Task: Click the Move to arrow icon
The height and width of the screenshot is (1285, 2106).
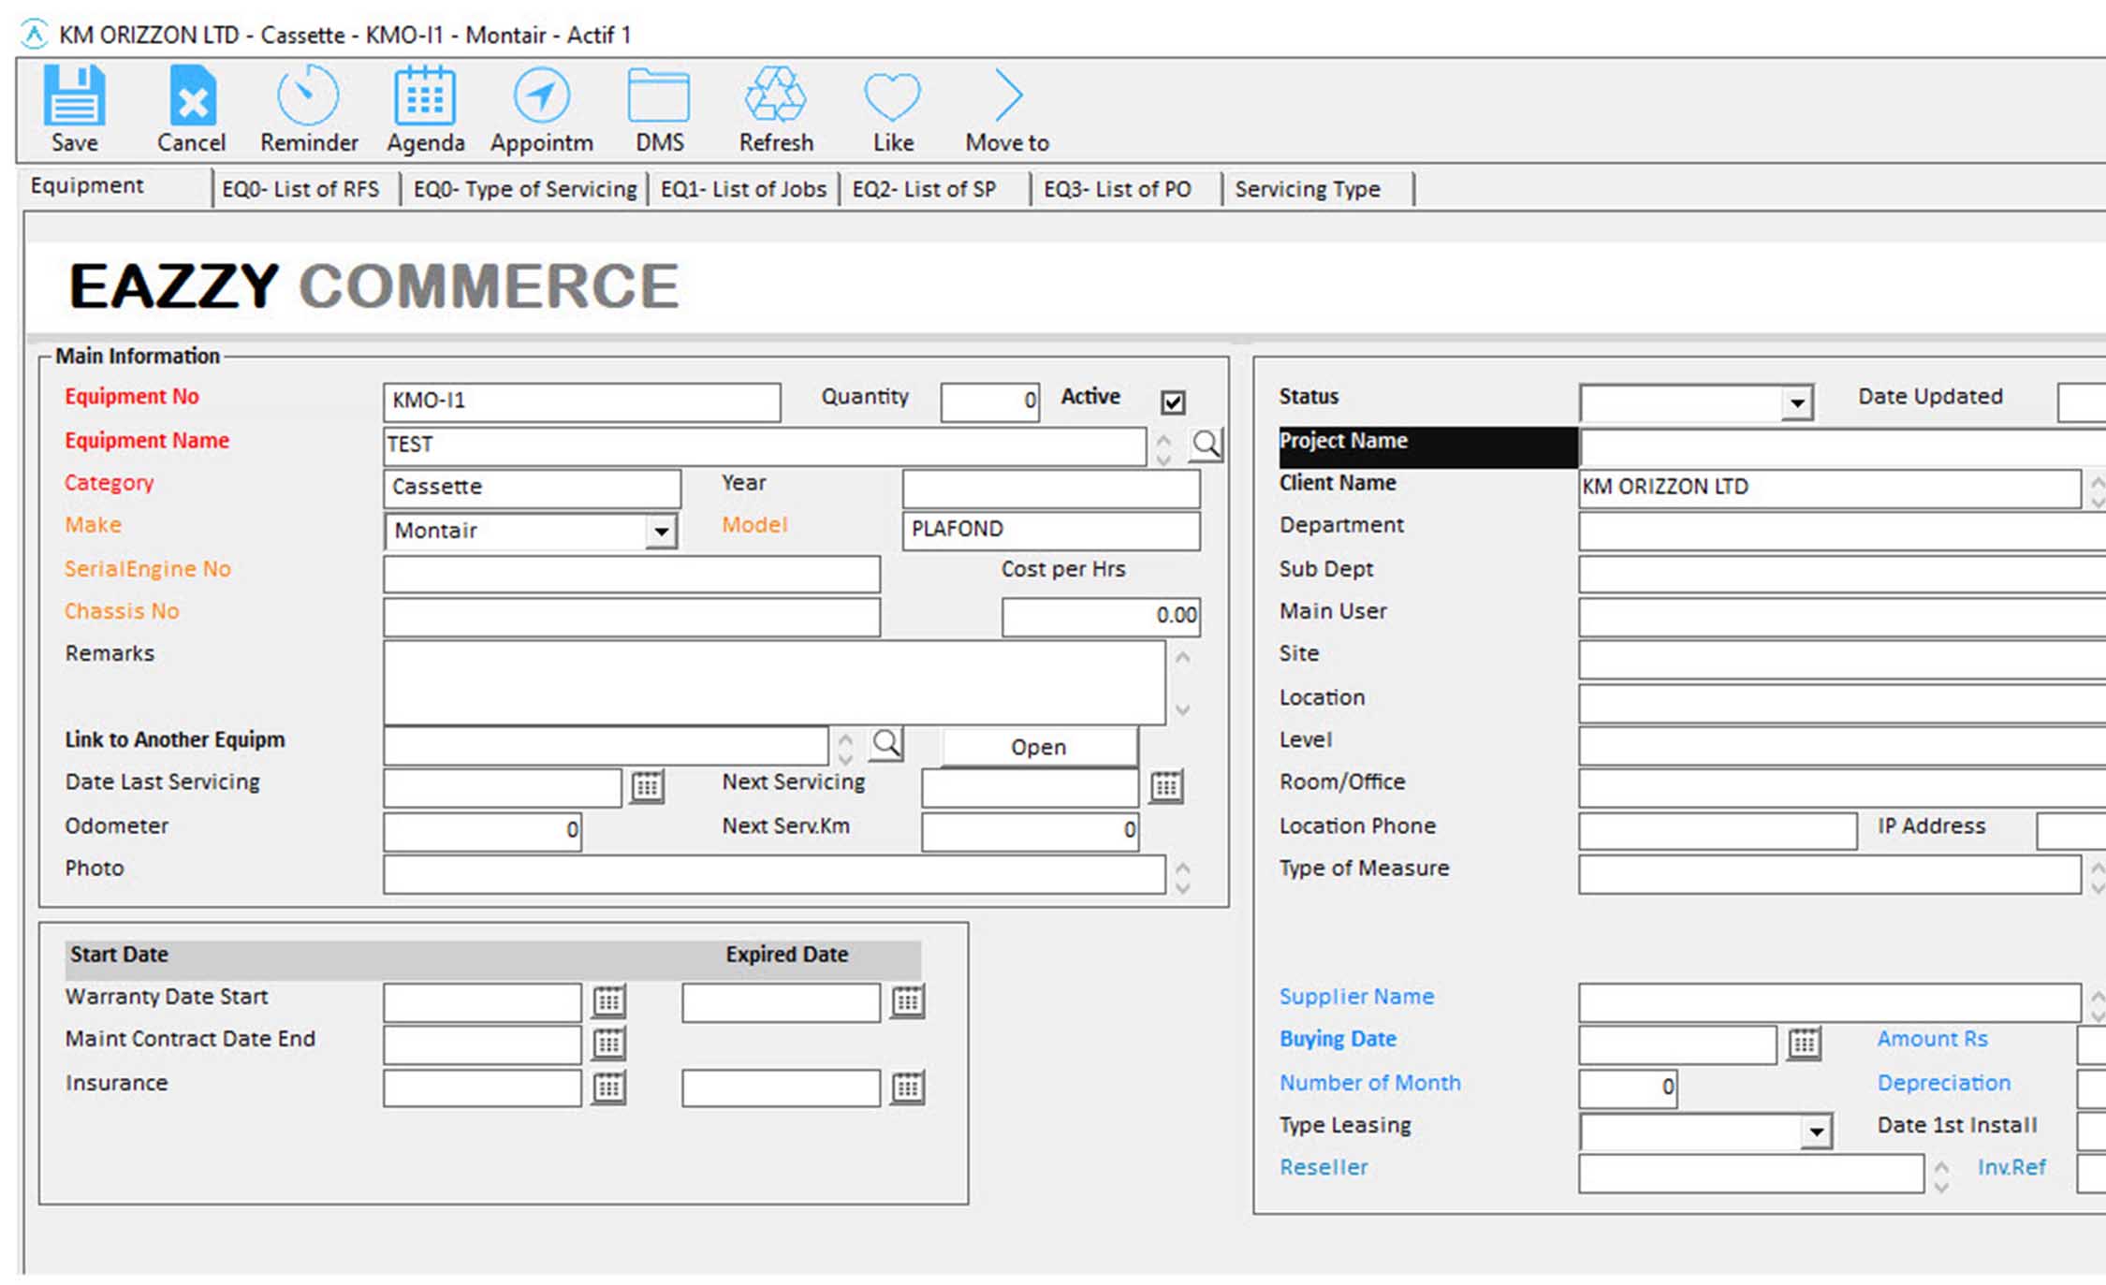Action: (x=1008, y=95)
